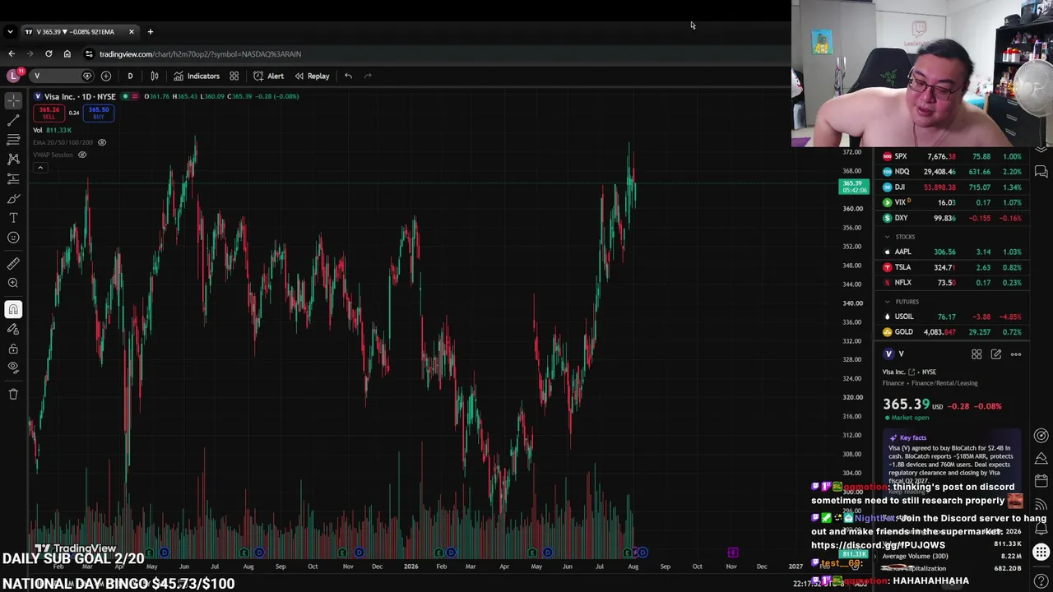The image size is (1053, 592).
Task: Toggle magnet mode for drawings
Action: [x=13, y=309]
